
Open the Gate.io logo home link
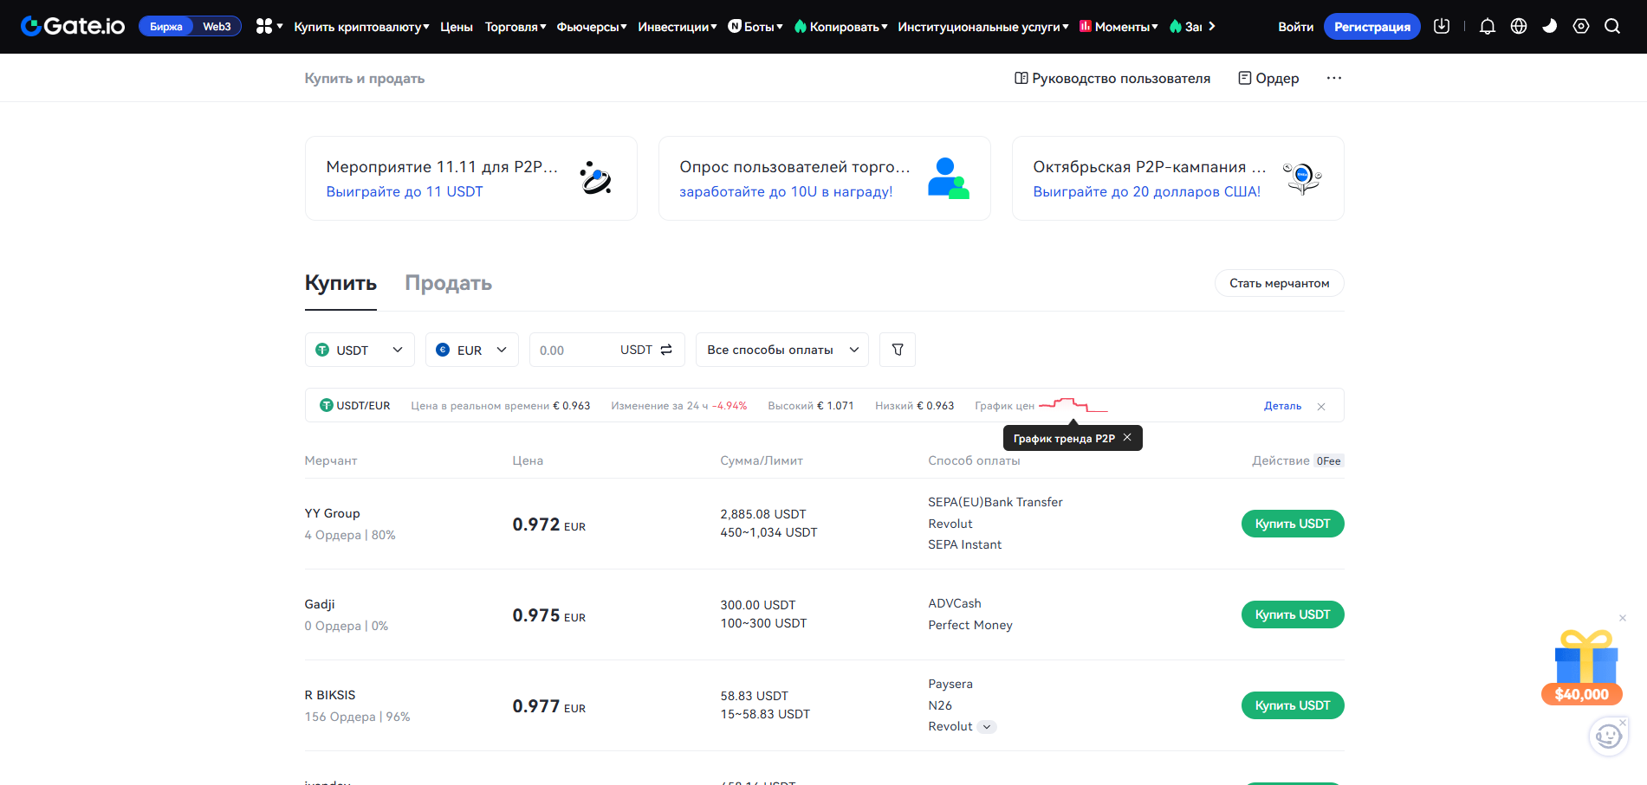pyautogui.click(x=73, y=26)
